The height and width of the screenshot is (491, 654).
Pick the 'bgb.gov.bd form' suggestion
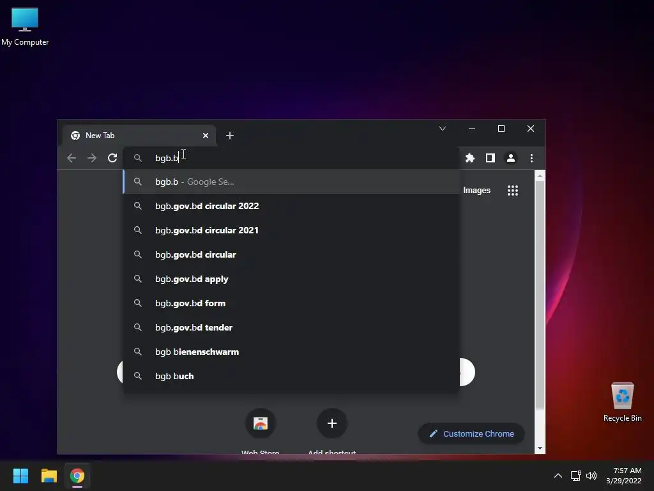(x=291, y=303)
